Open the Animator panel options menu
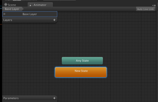The height and width of the screenshot is (102, 158). [154, 5]
